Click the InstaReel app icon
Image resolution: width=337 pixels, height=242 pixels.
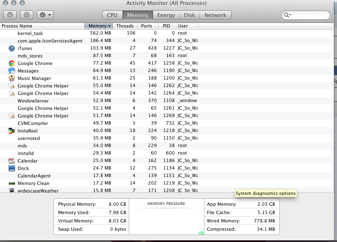point(12,131)
